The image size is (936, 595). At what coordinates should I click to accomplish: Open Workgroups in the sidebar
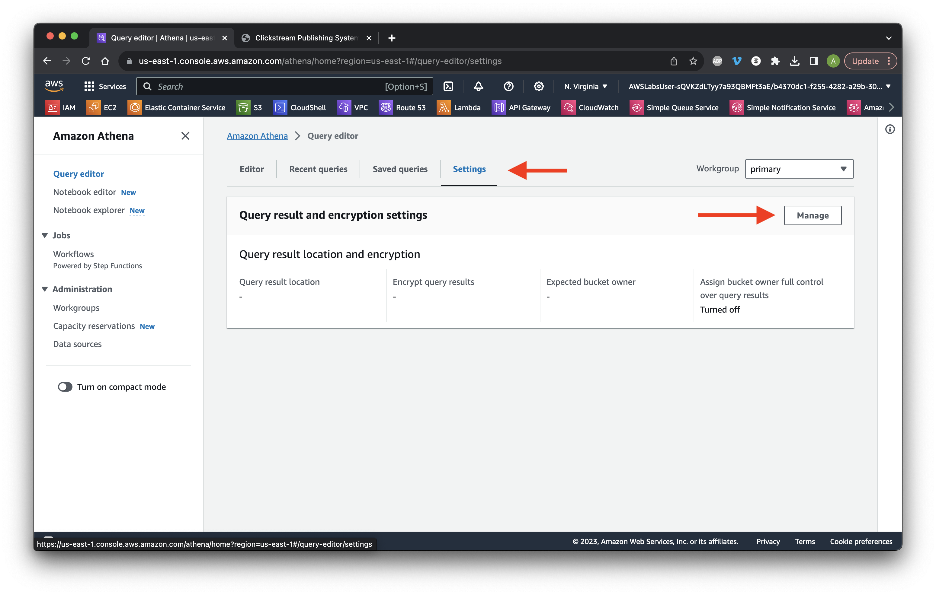(76, 307)
